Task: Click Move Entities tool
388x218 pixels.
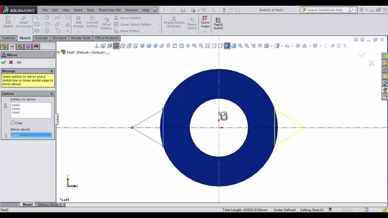Action: pos(127,31)
